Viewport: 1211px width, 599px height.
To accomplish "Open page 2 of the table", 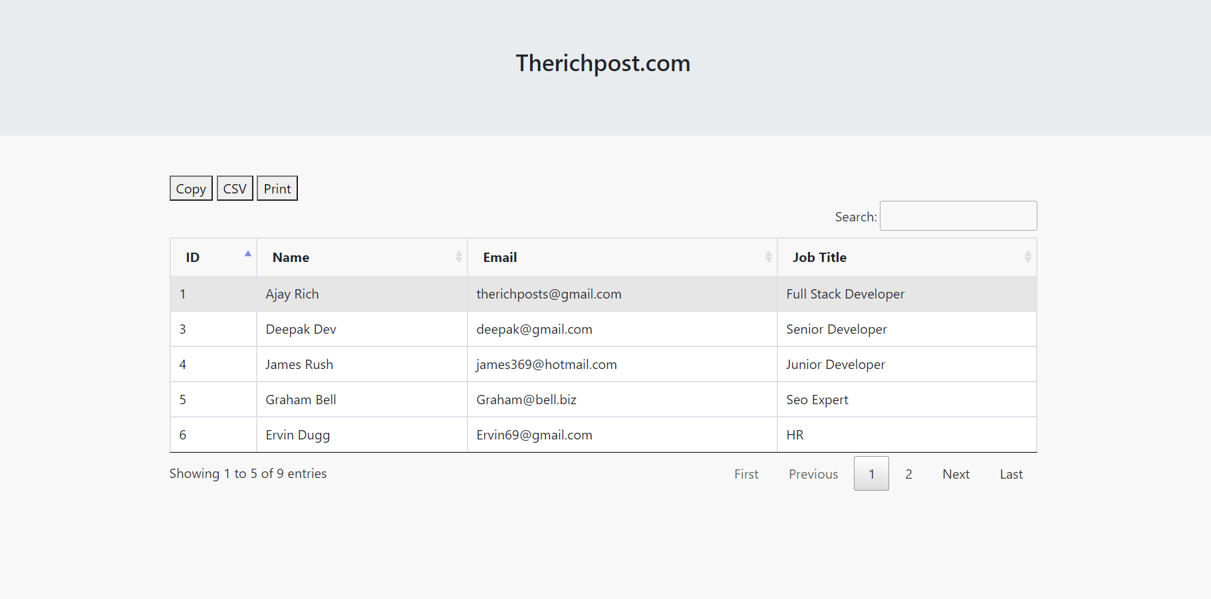I will point(908,473).
